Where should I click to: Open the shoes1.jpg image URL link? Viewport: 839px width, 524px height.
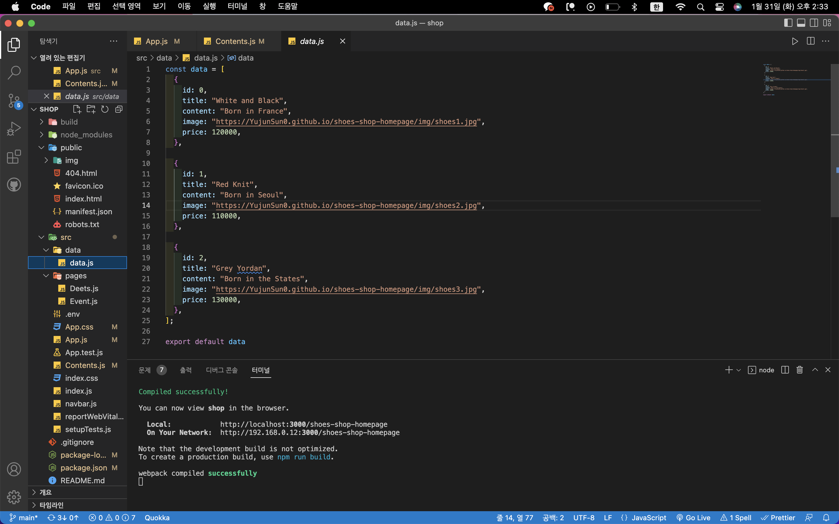pos(346,122)
